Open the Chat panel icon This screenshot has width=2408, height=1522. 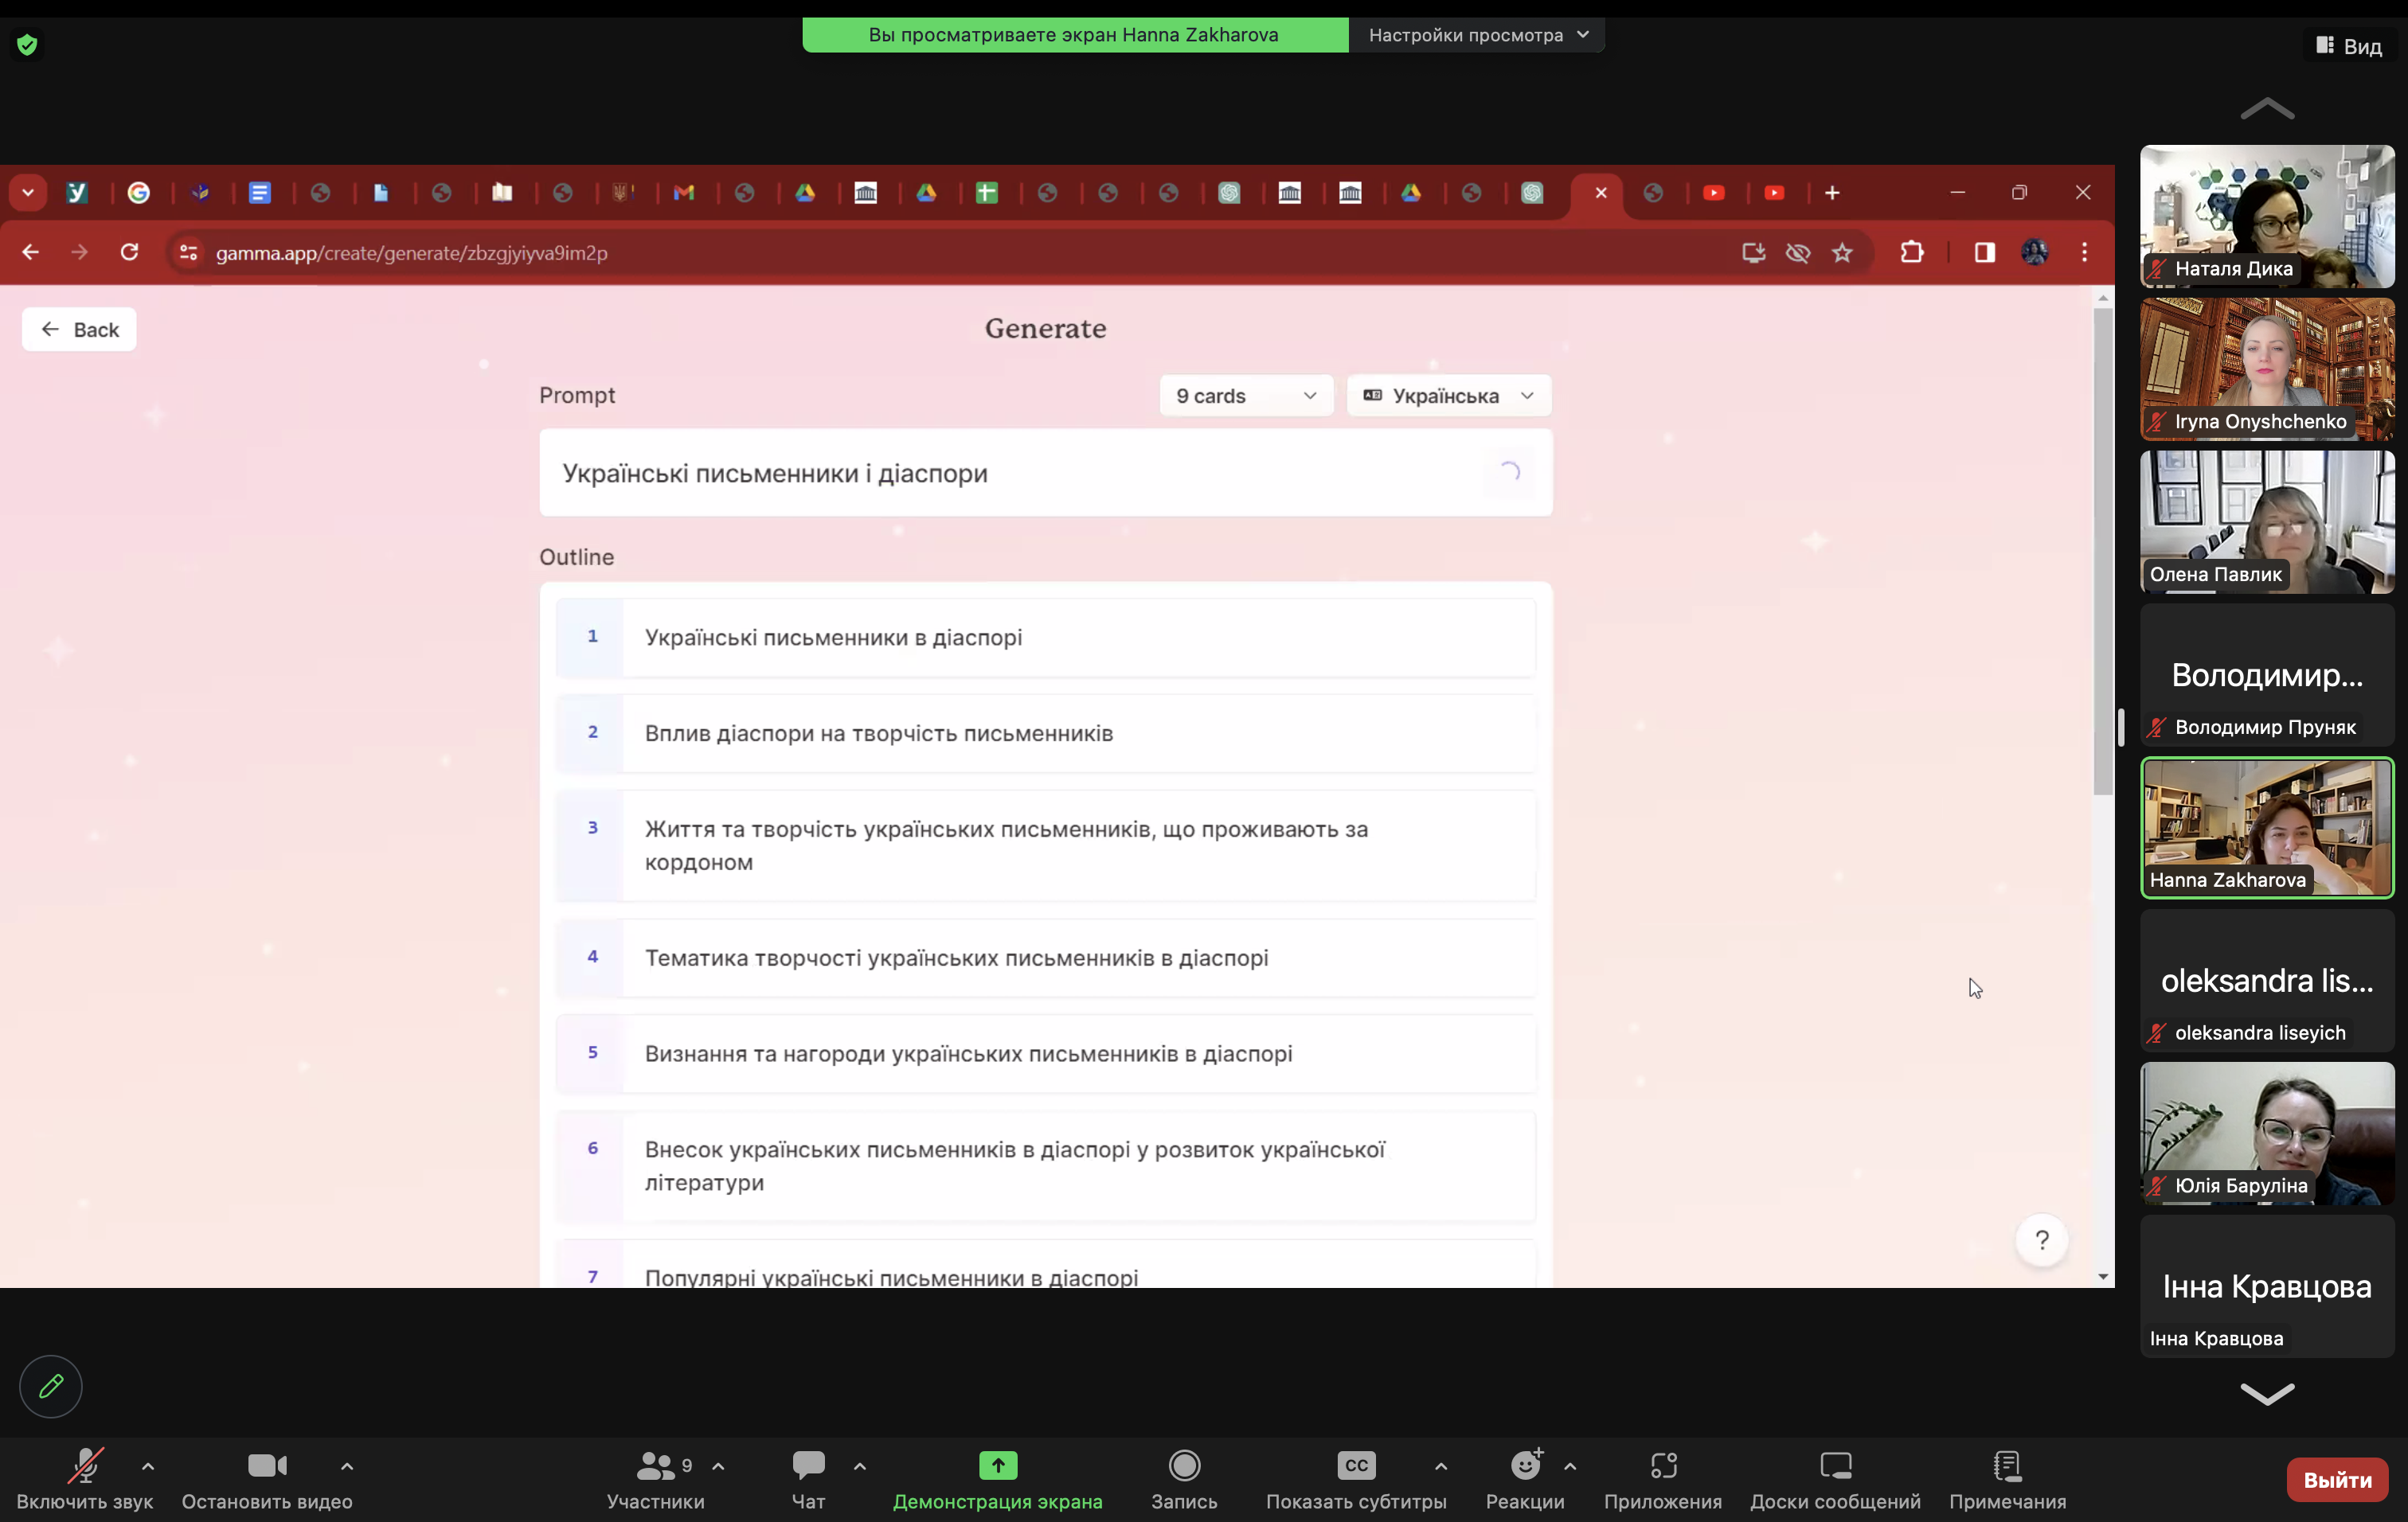point(808,1466)
